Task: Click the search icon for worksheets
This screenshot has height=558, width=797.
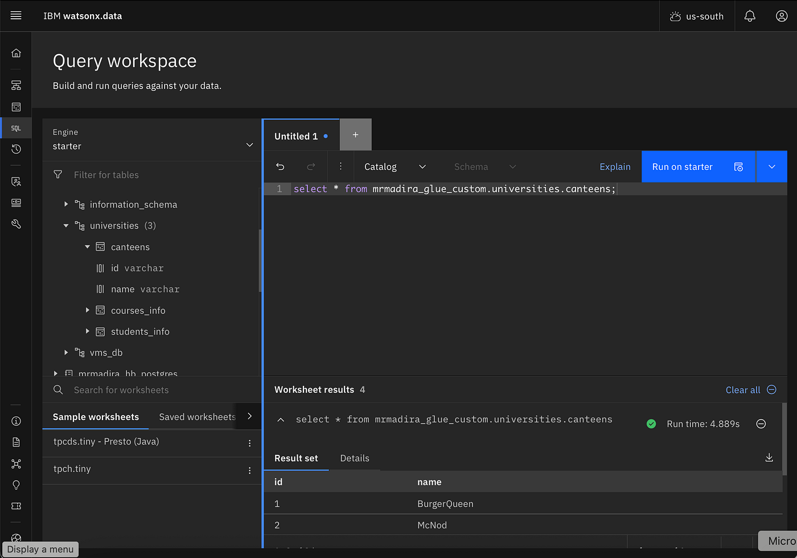Action: [58, 390]
